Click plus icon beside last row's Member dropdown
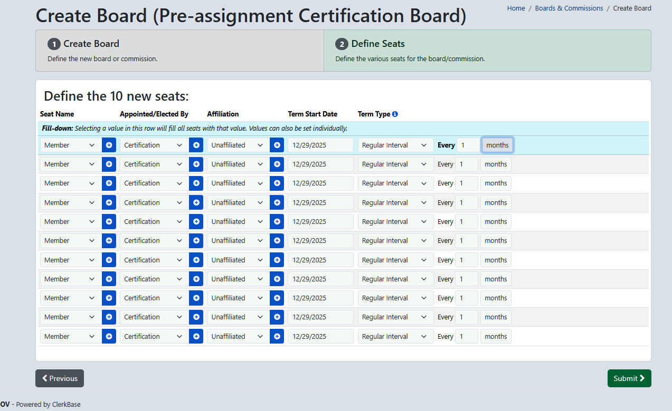The height and width of the screenshot is (411, 672). 109,336
